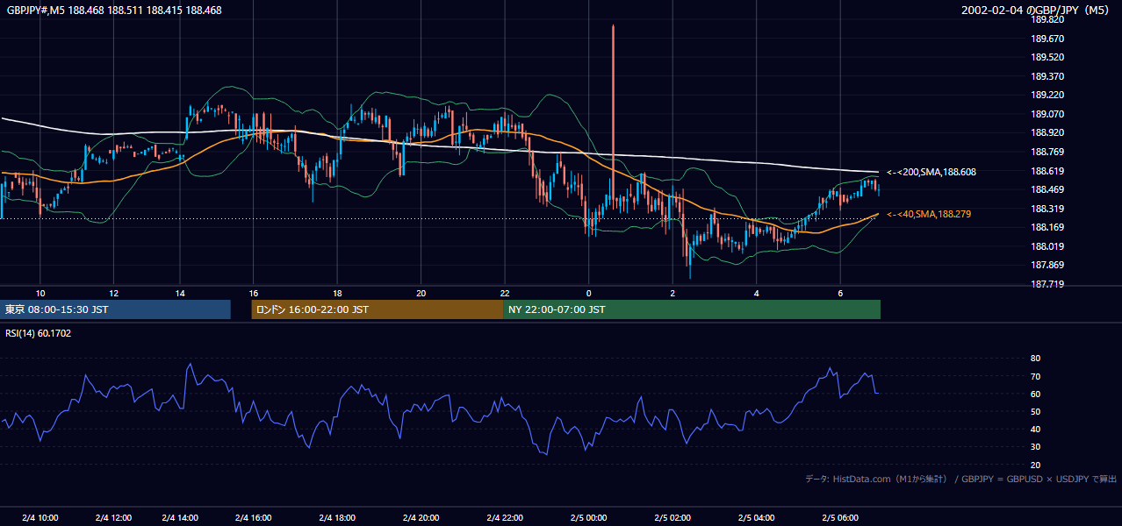The width and height of the screenshot is (1122, 526).
Task: Click the 2/4 20:00 date label
Action: click(x=421, y=518)
